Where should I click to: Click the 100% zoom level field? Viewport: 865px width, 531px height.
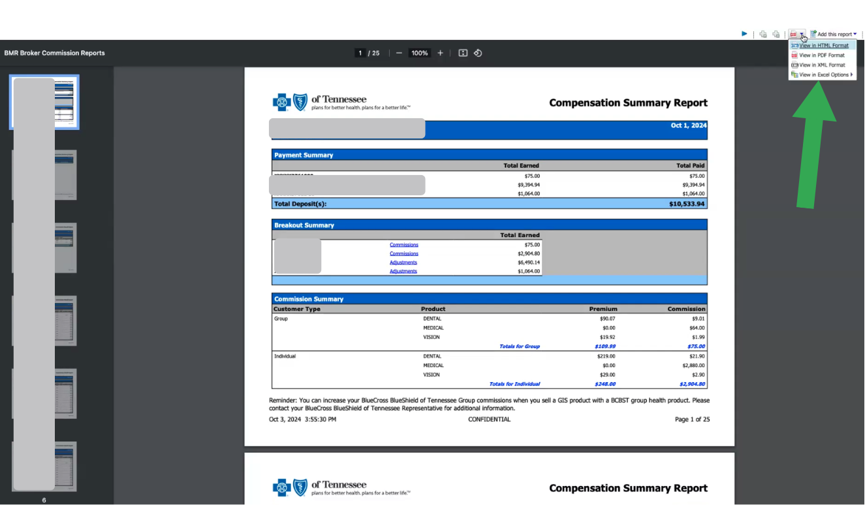tap(420, 53)
